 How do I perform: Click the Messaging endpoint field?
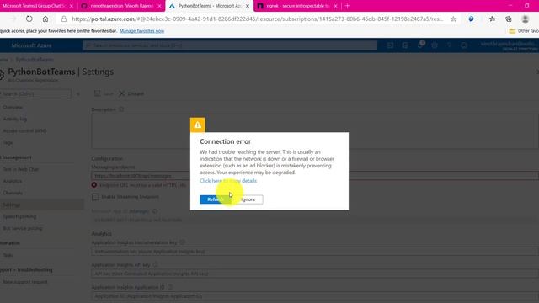pyautogui.click(x=315, y=176)
